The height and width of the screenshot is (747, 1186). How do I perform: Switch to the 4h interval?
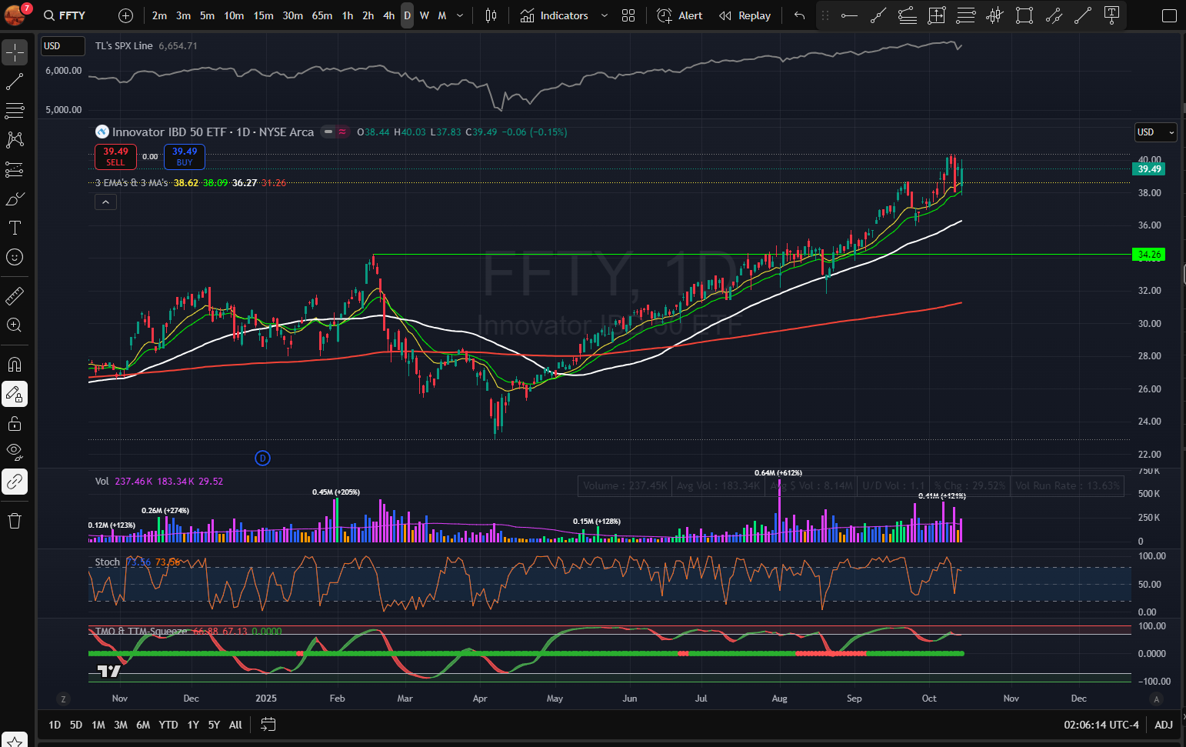pyautogui.click(x=389, y=15)
